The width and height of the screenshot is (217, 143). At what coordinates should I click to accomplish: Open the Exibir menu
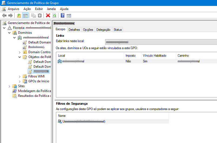click(39, 9)
